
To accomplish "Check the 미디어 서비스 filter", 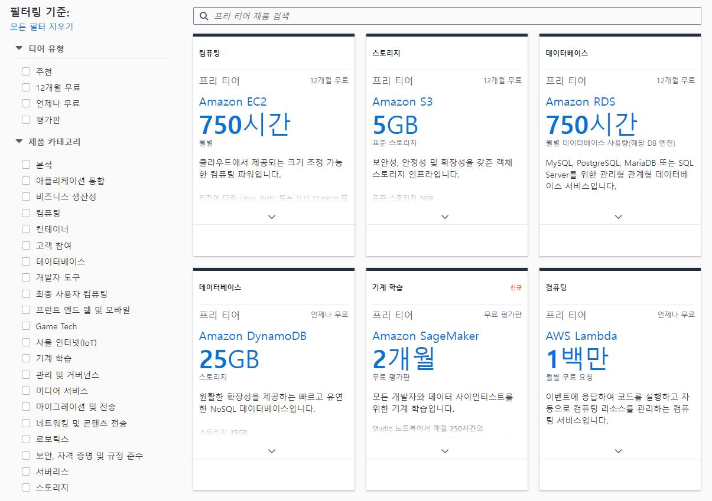I will coord(26,391).
